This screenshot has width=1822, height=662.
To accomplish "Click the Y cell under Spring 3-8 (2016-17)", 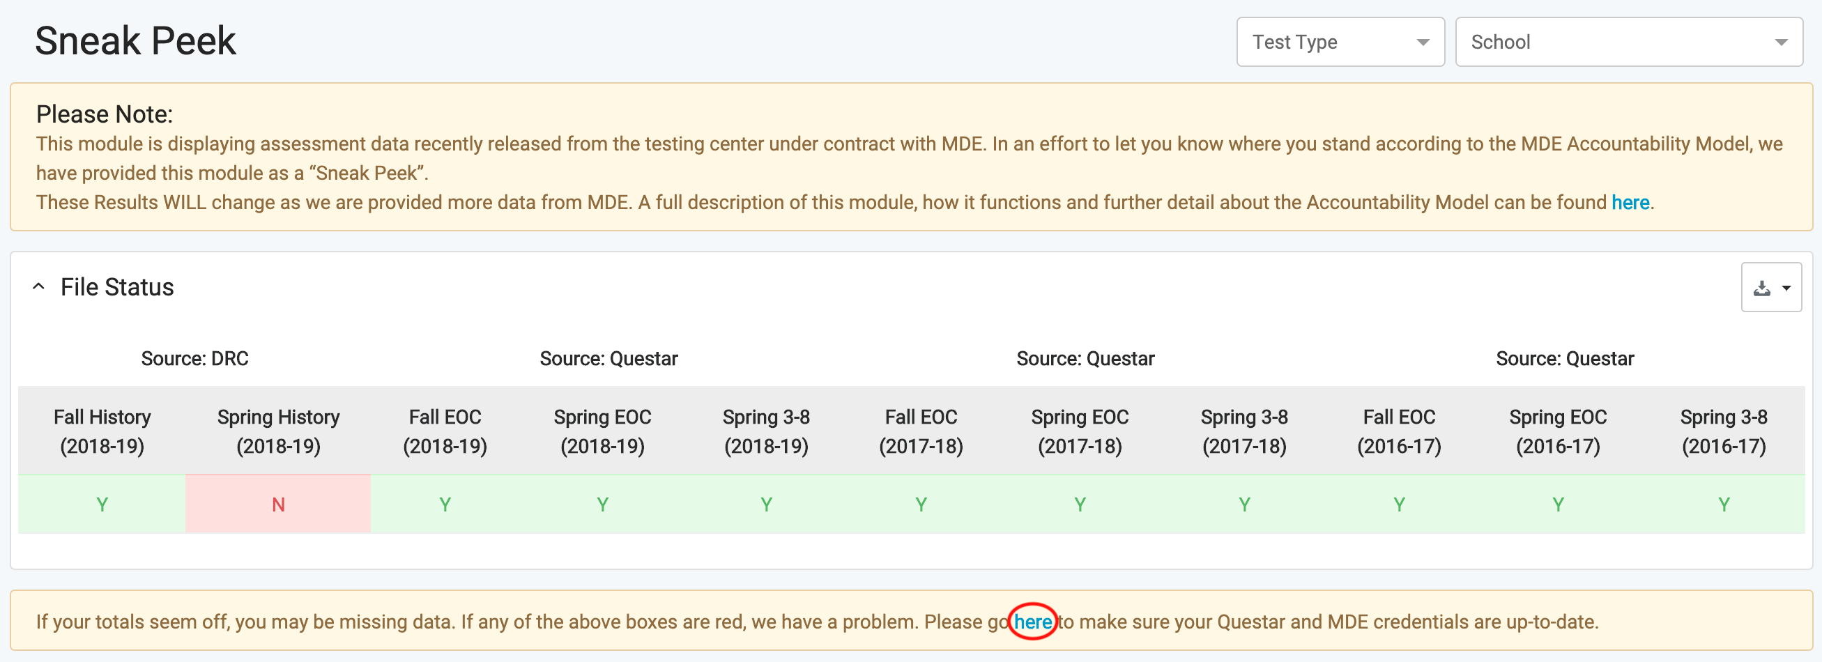I will (x=1724, y=504).
